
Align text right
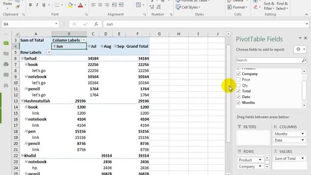(107, 5)
